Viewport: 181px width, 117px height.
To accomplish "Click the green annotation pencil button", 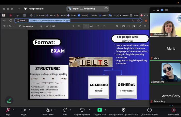I will click(x=9, y=101).
